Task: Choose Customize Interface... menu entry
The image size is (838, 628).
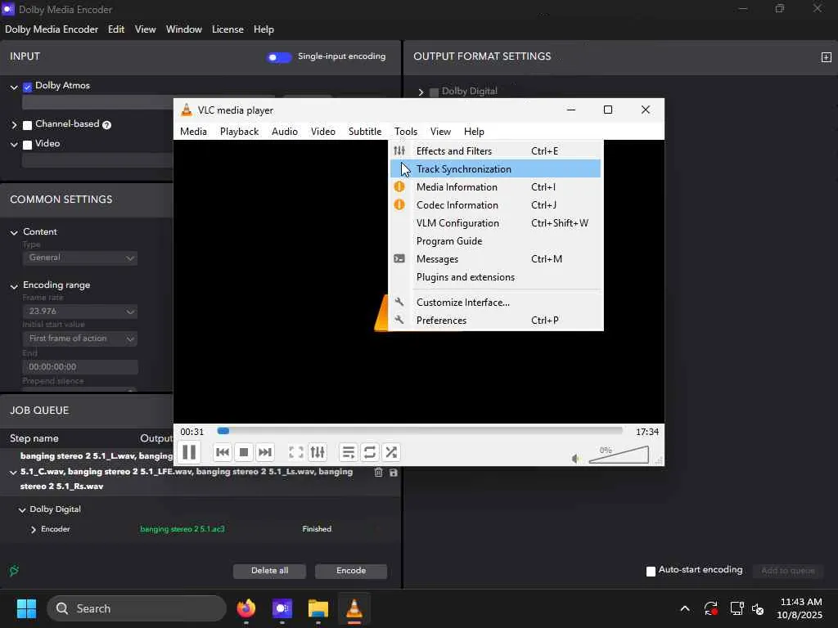Action: click(495, 303)
